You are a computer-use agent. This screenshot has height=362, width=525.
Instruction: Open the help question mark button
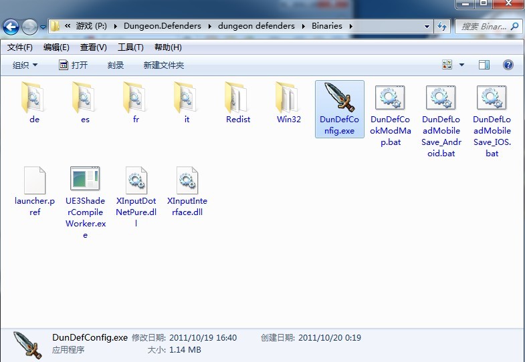(508, 65)
